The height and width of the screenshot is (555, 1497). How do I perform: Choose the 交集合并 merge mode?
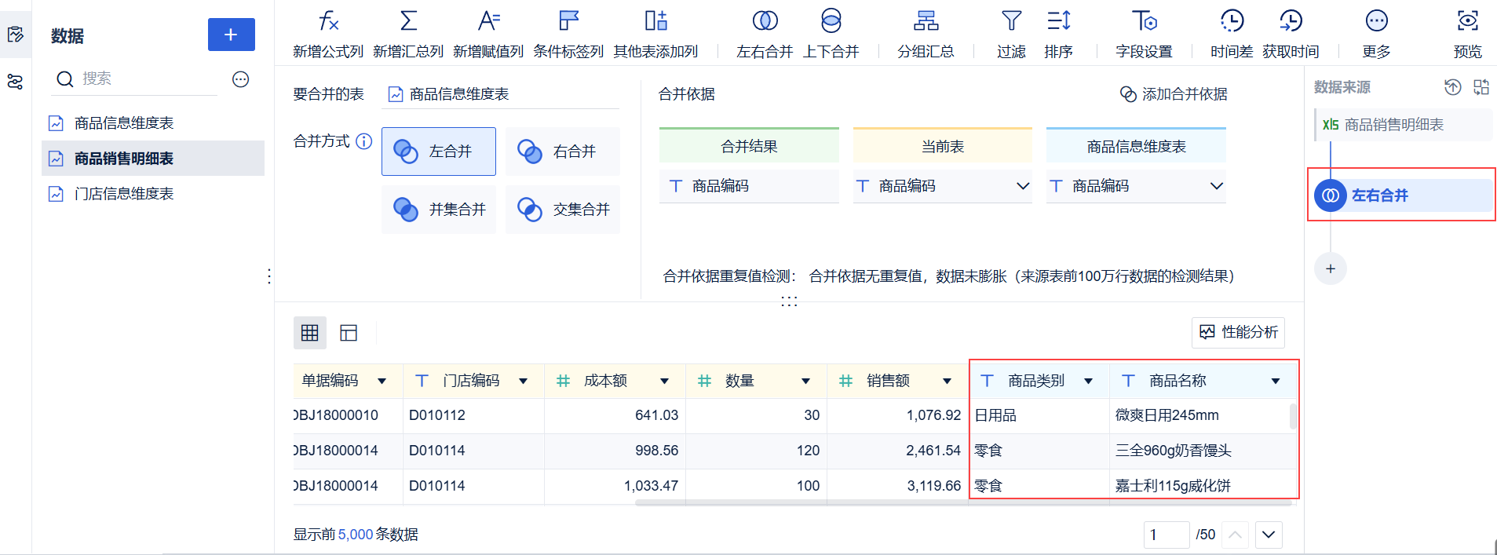pos(562,210)
